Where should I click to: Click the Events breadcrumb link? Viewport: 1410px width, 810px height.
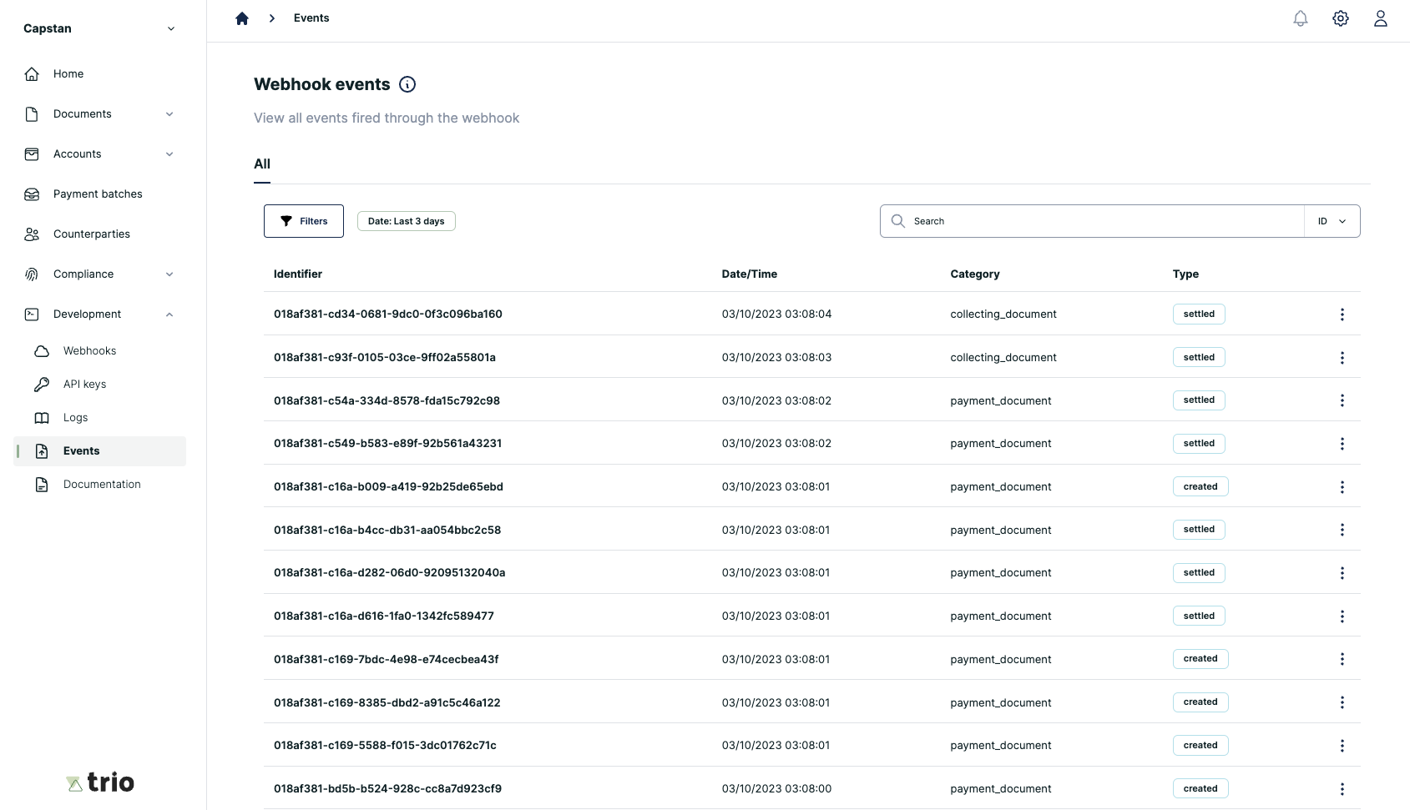(311, 18)
